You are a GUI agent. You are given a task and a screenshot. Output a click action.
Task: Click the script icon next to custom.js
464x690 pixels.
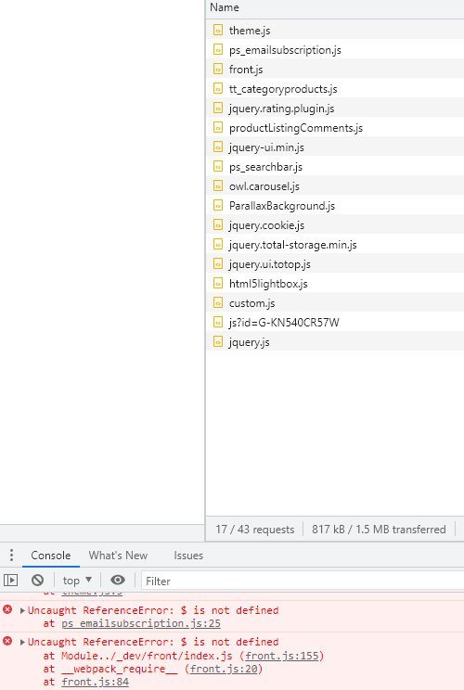[217, 302]
